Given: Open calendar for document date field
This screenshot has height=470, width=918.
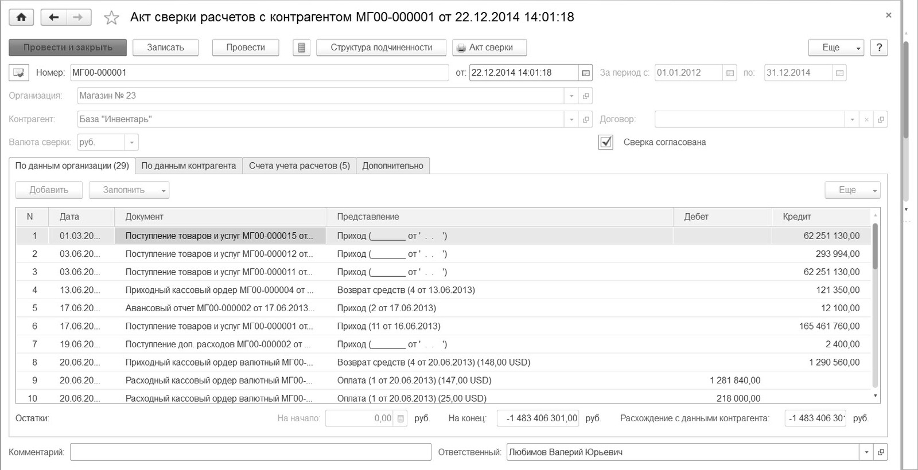Looking at the screenshot, I should [x=585, y=73].
